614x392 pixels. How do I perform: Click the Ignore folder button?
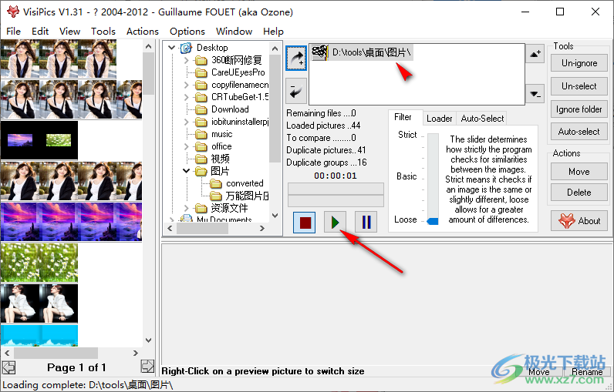pyautogui.click(x=579, y=109)
